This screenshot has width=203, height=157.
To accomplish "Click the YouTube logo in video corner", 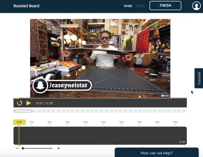I will [x=165, y=96].
